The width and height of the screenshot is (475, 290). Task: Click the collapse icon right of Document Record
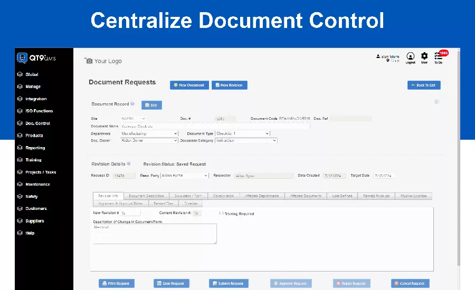436,102
